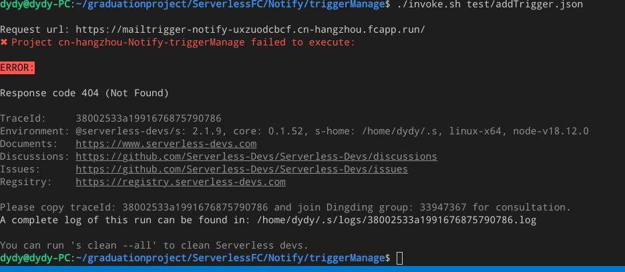Click the s-home path /home/dydy/.s
Viewport: 625px width, 272px height.
point(402,131)
